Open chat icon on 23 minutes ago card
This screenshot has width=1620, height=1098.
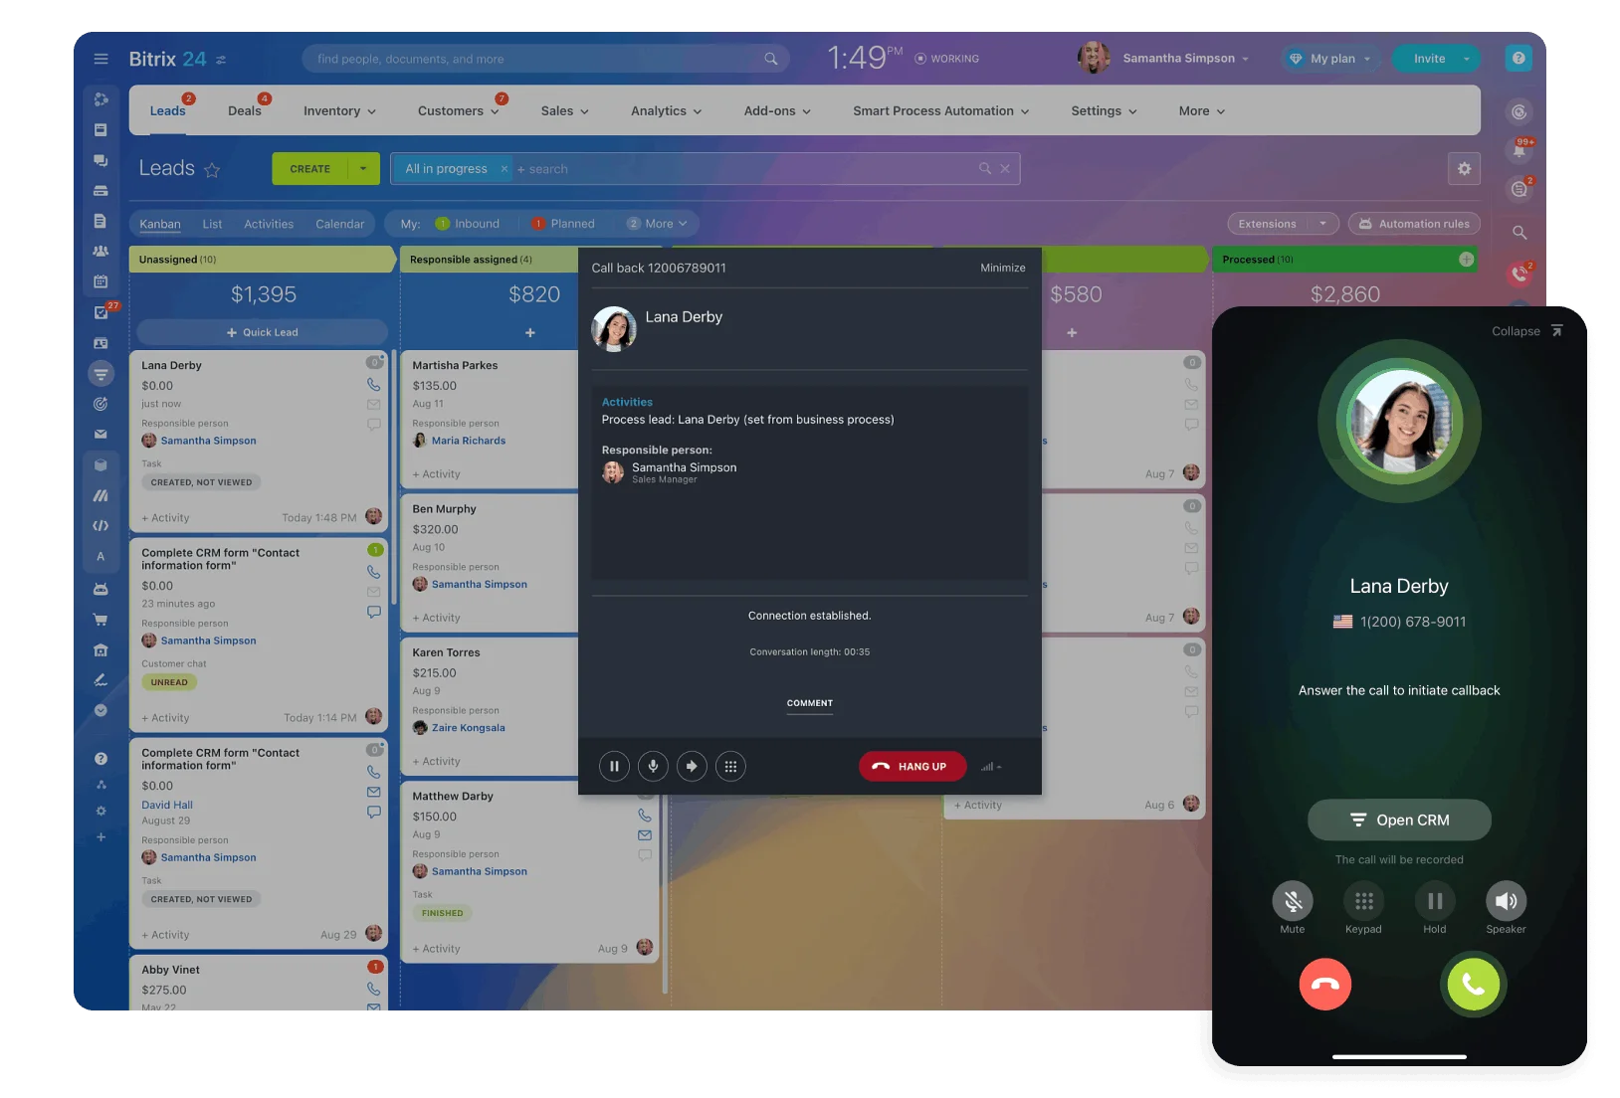[374, 612]
